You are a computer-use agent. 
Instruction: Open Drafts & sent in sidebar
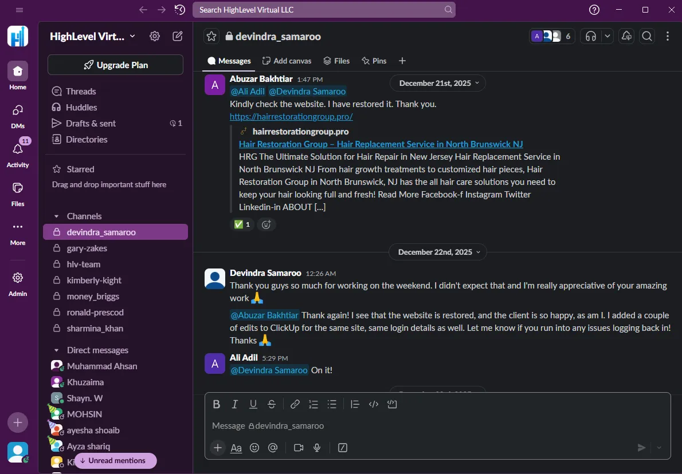[x=115, y=124]
